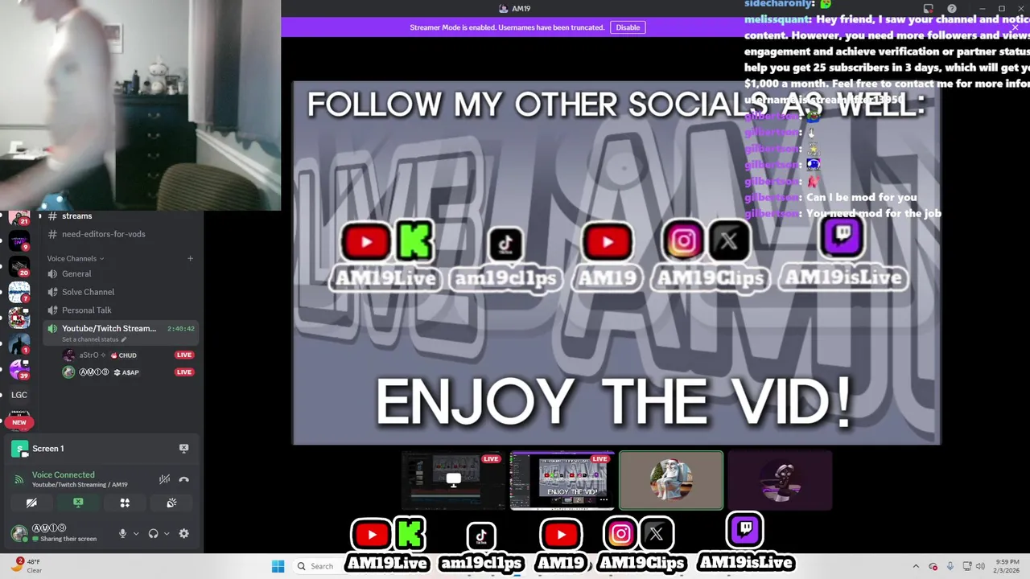Open input device options arrow next to microphone

pos(135,533)
